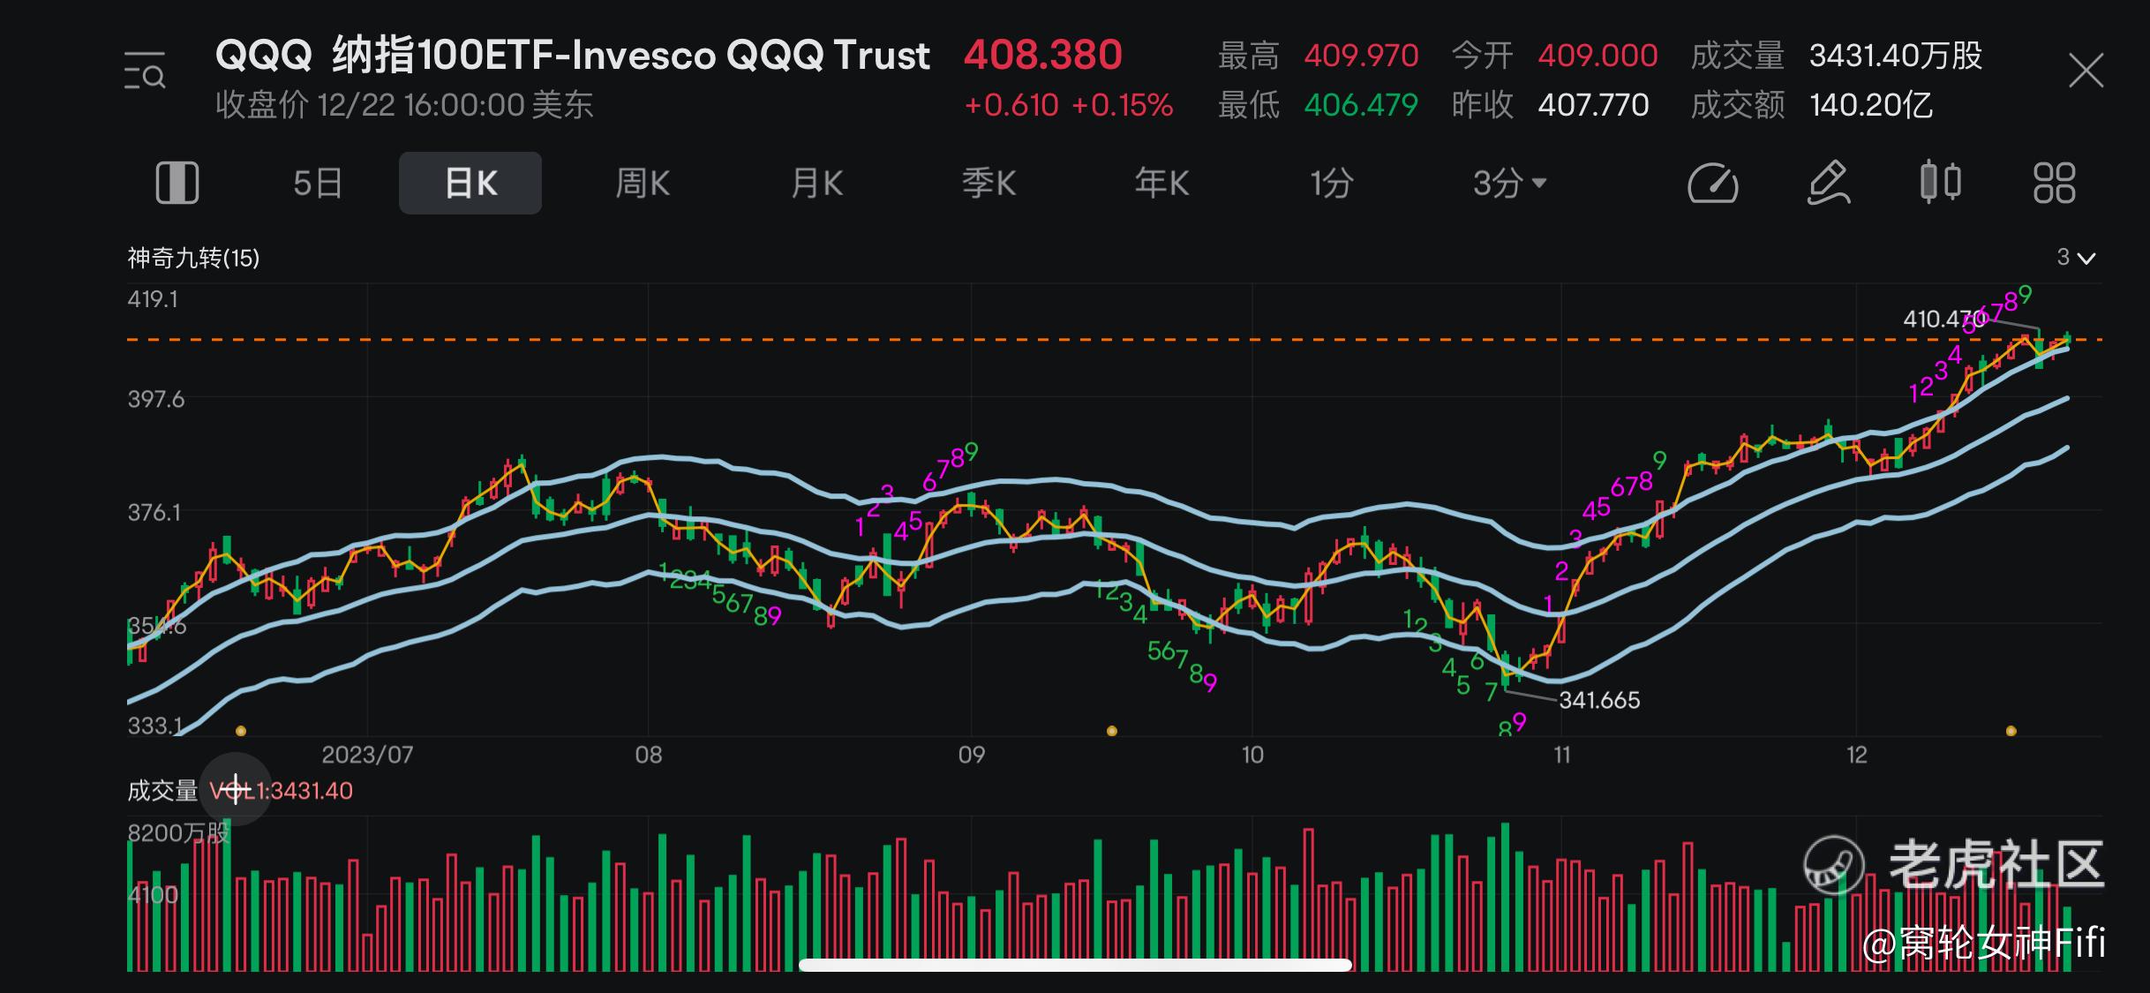The width and height of the screenshot is (2150, 993).
Task: Select the 日K daily candlestick tab
Action: (x=470, y=183)
